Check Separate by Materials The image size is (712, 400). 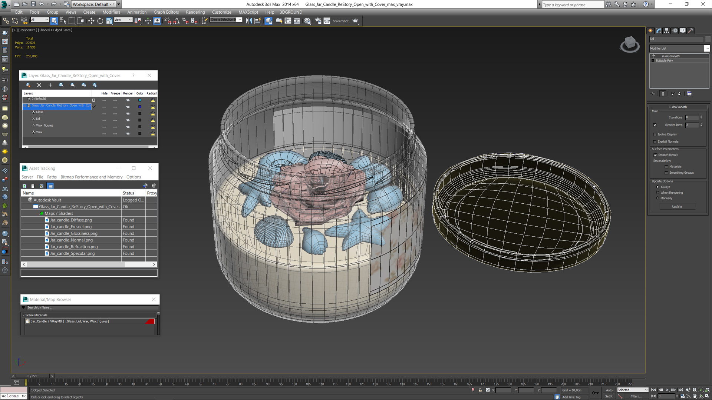(666, 167)
